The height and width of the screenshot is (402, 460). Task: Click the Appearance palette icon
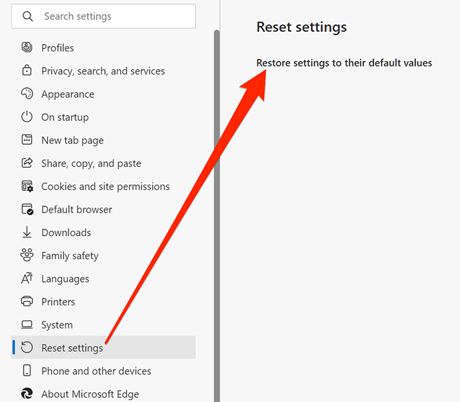click(27, 94)
